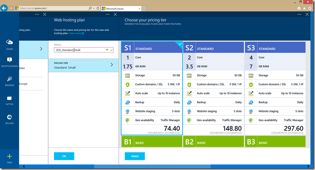
Task: Choose the S2 Standard pricing tier tile
Action: 214,88
